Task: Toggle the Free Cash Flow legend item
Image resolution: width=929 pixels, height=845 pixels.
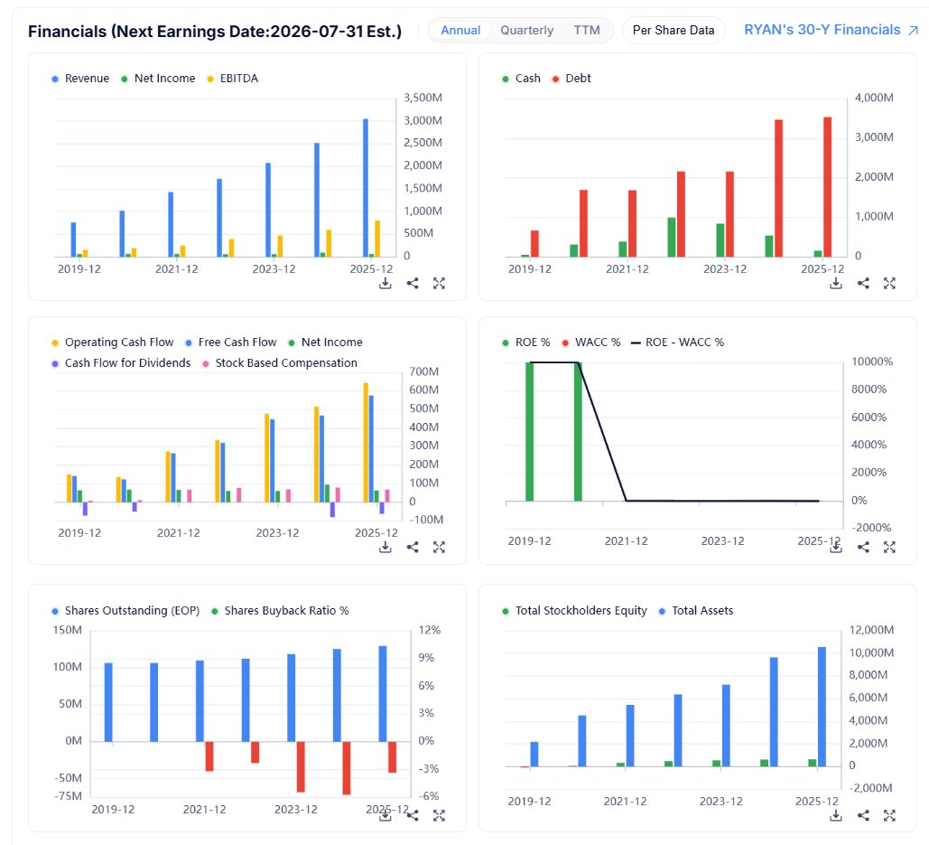Action: [x=231, y=343]
